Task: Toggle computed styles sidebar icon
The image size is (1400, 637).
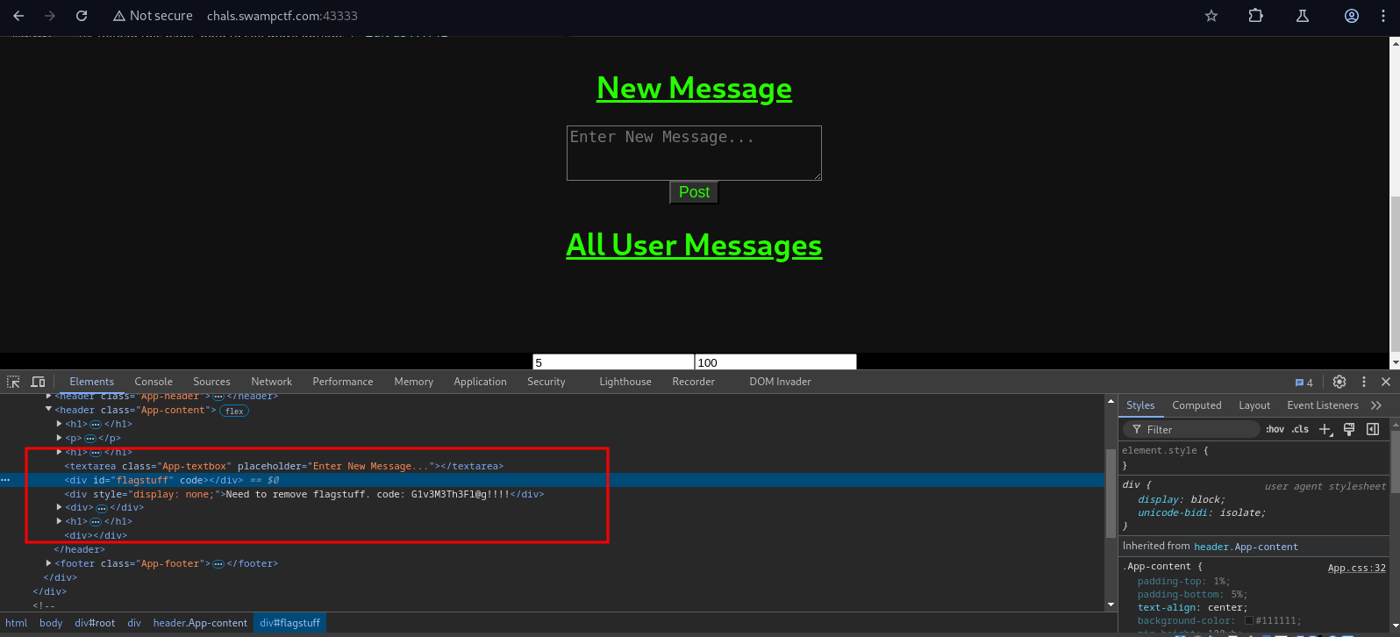Action: click(x=1373, y=429)
